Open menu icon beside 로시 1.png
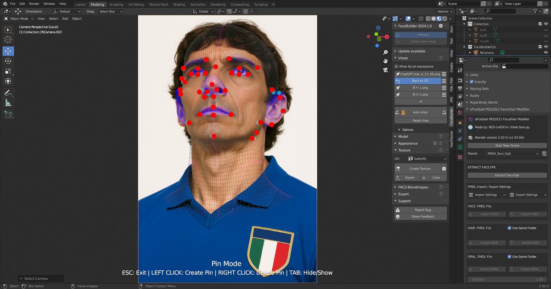 (x=444, y=87)
